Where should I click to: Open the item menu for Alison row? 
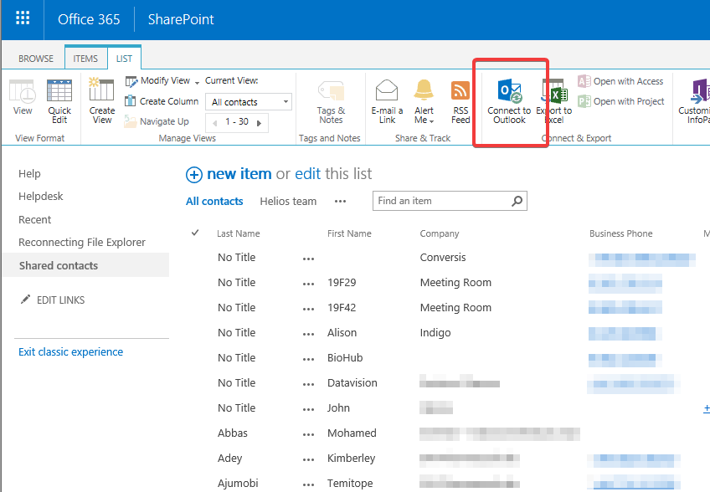[308, 334]
